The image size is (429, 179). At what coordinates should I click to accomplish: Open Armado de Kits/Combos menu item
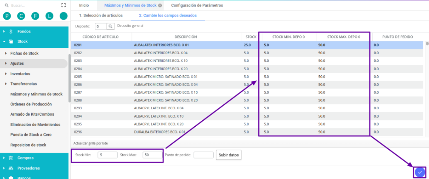[x=32, y=114]
